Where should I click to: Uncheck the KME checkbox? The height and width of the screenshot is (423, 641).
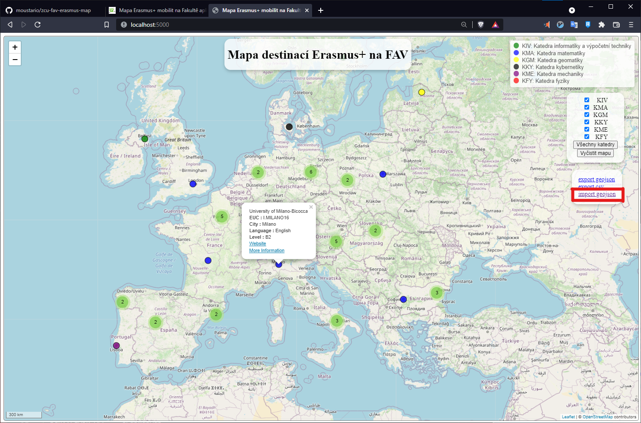coord(587,129)
